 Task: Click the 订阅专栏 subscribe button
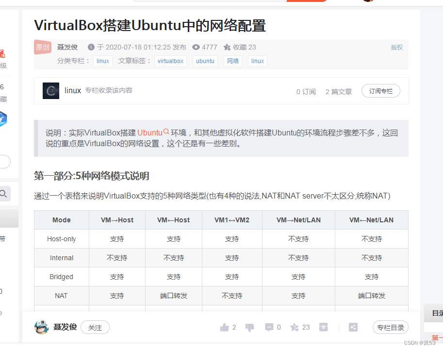point(381,91)
